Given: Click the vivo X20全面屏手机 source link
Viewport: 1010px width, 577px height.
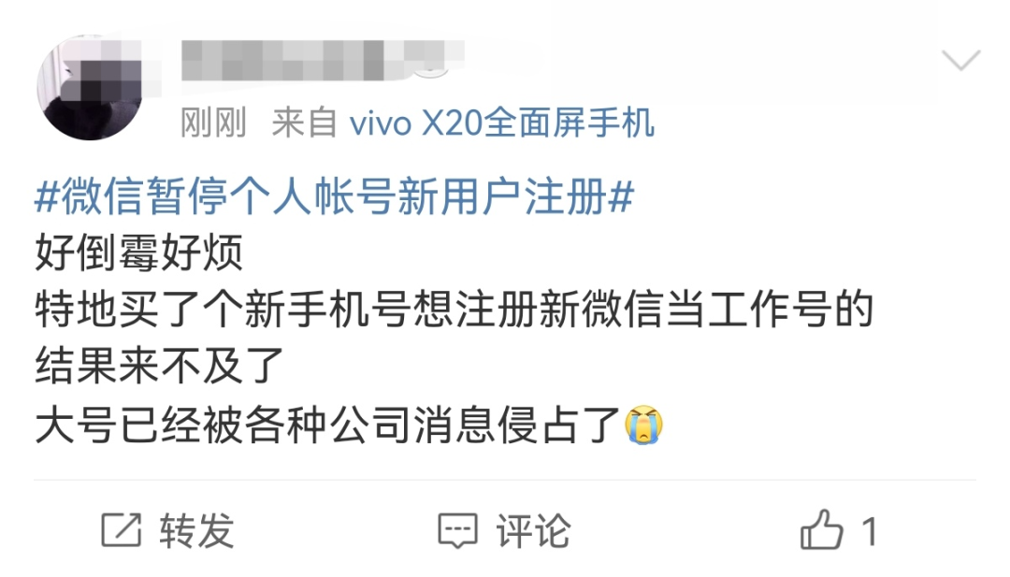Looking at the screenshot, I should click(x=502, y=123).
